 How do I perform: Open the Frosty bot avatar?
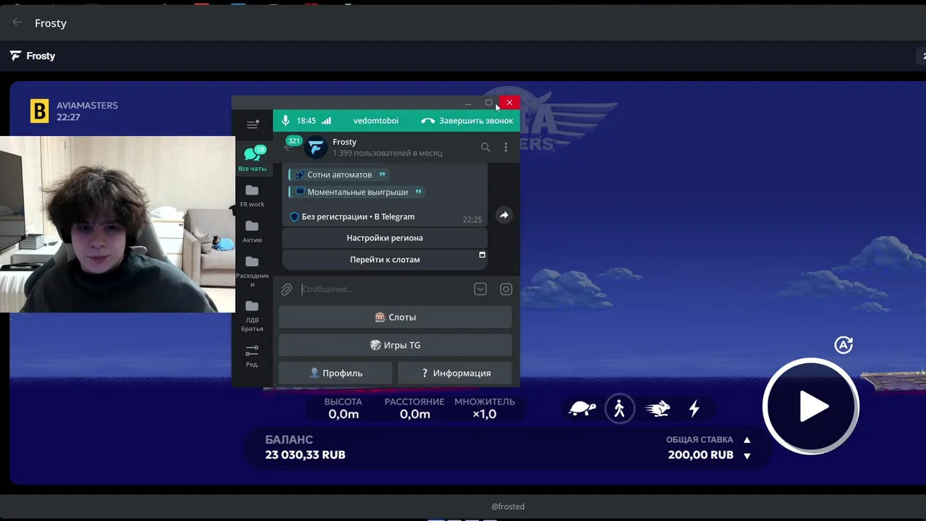click(x=316, y=147)
